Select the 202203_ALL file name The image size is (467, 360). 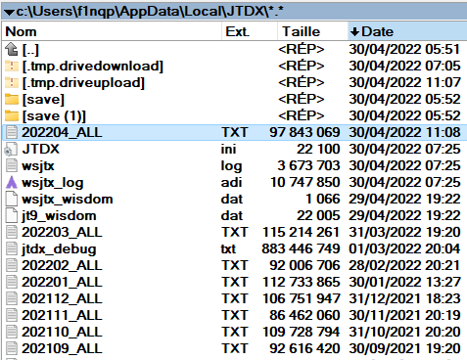[62, 232]
